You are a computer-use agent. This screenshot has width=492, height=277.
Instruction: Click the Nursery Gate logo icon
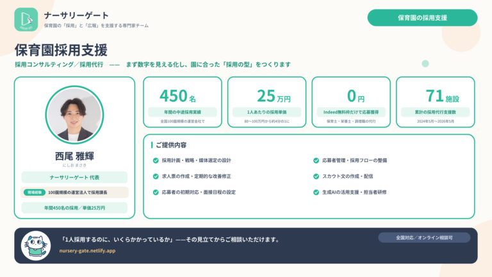click(x=26, y=19)
